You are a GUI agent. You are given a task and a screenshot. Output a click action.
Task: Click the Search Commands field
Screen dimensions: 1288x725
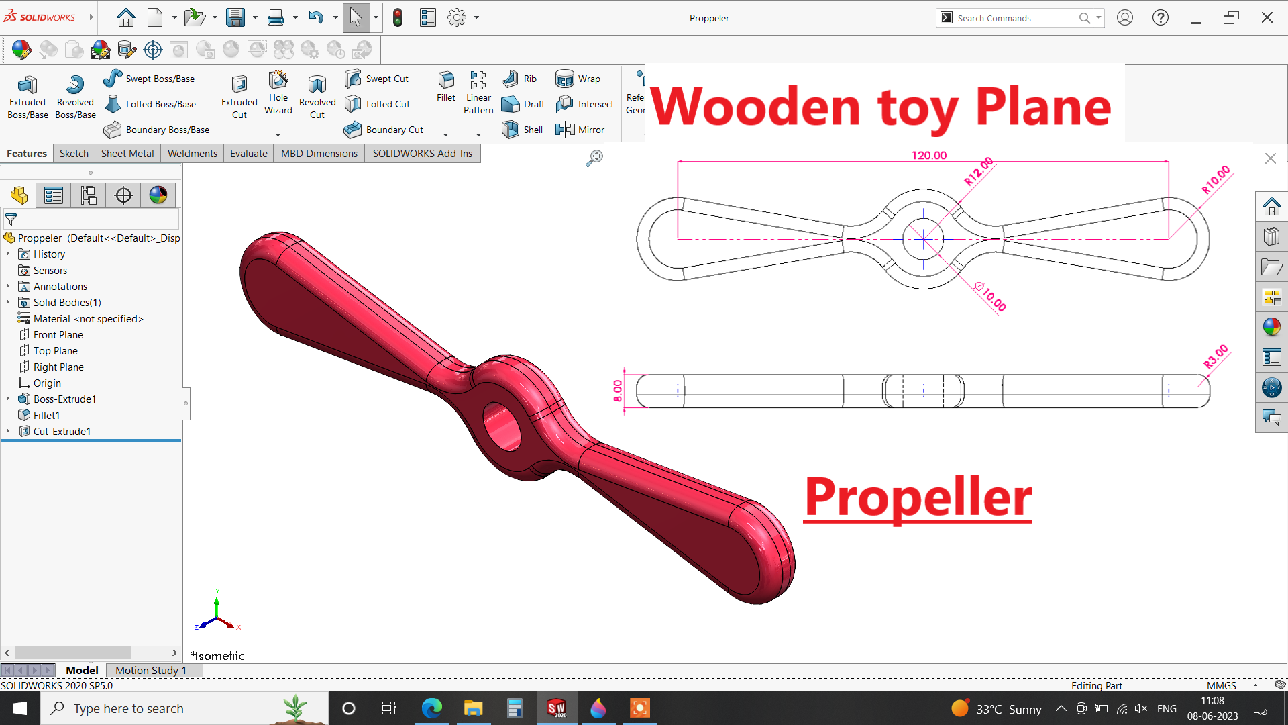coord(1013,18)
